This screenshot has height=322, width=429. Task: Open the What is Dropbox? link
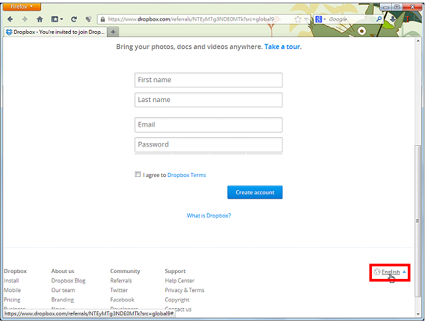[209, 216]
